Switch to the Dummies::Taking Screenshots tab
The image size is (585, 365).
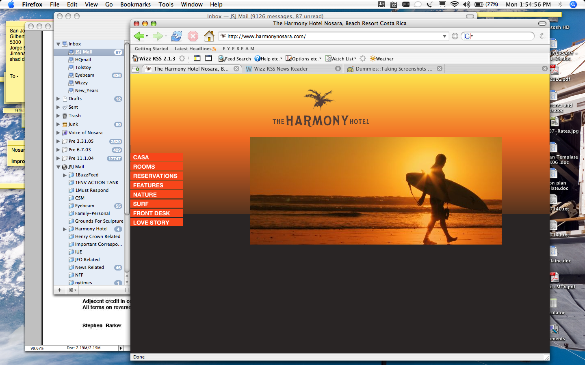(x=394, y=69)
